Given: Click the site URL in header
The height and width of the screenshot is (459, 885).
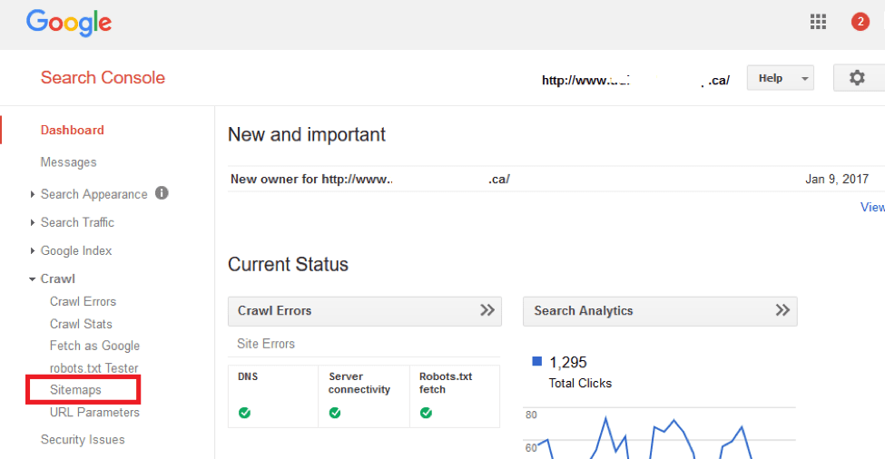Looking at the screenshot, I should pyautogui.click(x=635, y=80).
